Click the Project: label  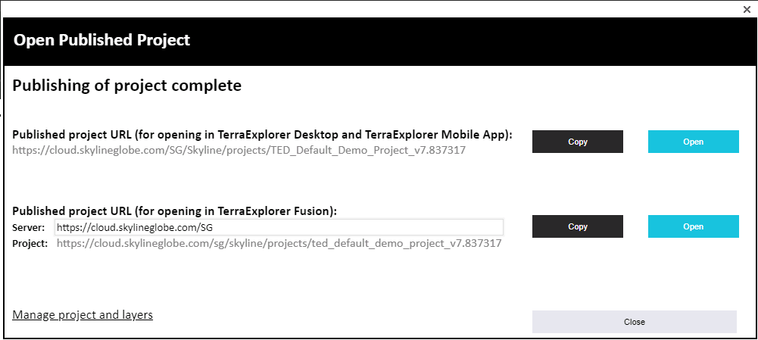coord(30,244)
